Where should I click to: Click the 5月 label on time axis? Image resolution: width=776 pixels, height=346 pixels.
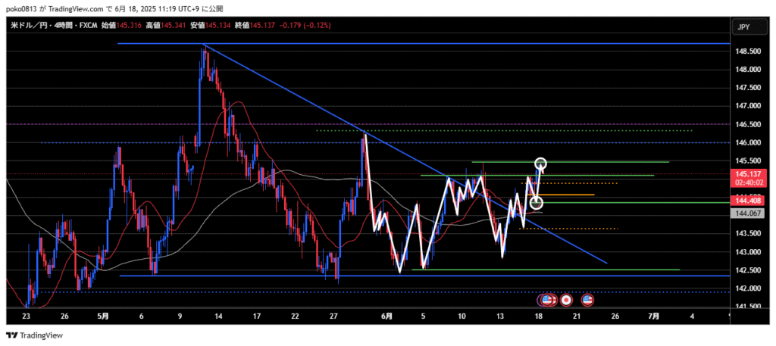(x=102, y=315)
